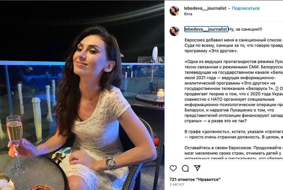
Task: Click paragraph starting «Оставайтесь в своем Евросоюзе»
Action: pyautogui.click(x=234, y=153)
